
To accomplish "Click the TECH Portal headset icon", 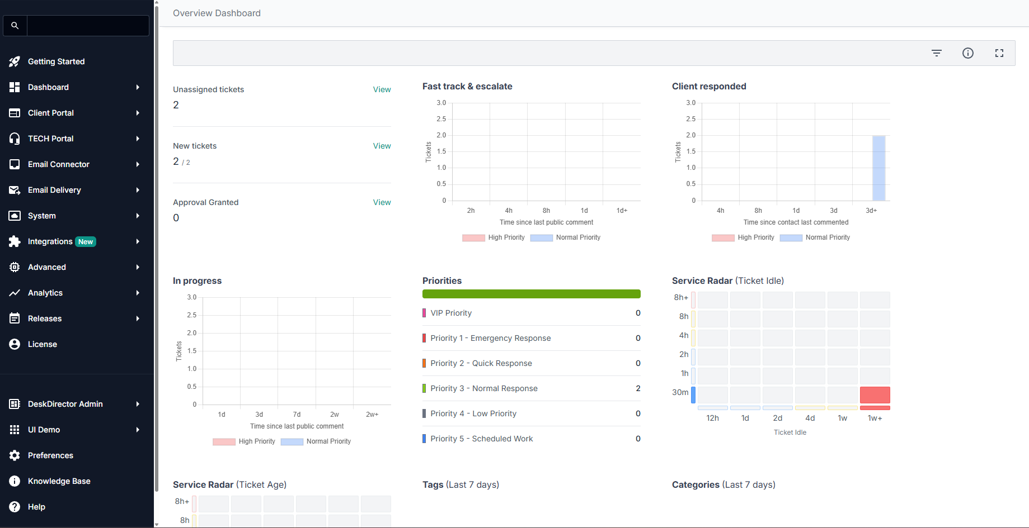I will pyautogui.click(x=15, y=139).
